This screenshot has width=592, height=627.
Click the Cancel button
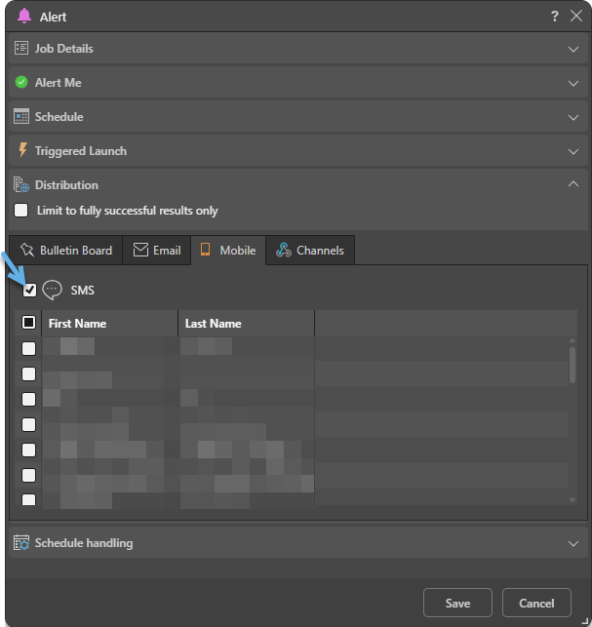[x=536, y=604]
